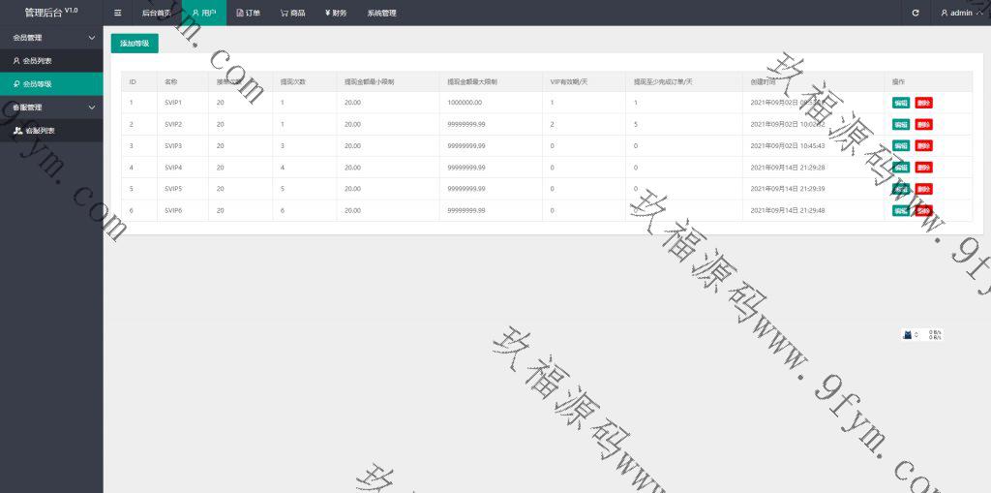The image size is (991, 493).
Task: Click the person icon next to 会员列表
Action: (15, 61)
